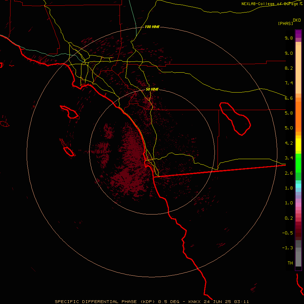Click the TH threshold label
This screenshot has height=304, width=304.
290,263
